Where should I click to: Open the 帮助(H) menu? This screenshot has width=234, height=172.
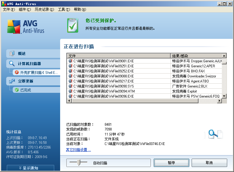(80, 9)
